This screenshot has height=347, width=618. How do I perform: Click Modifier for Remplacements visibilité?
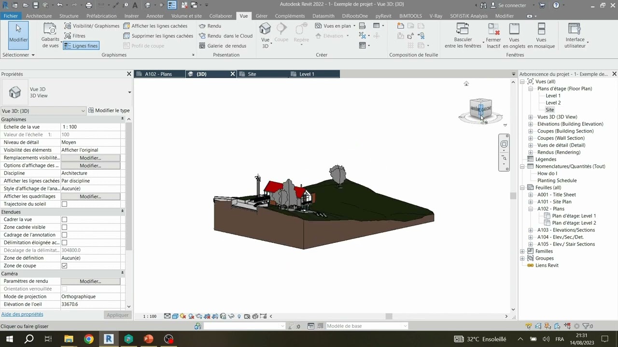[x=90, y=158]
